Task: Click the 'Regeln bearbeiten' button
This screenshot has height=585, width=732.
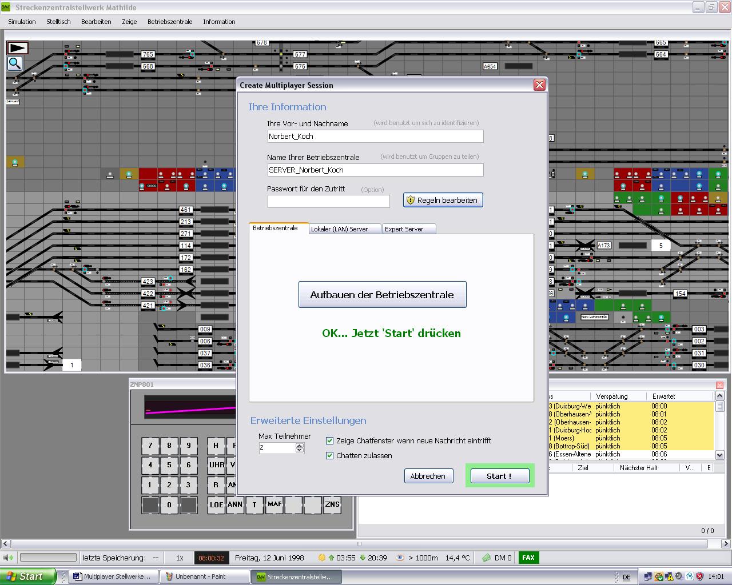Action: 443,200
